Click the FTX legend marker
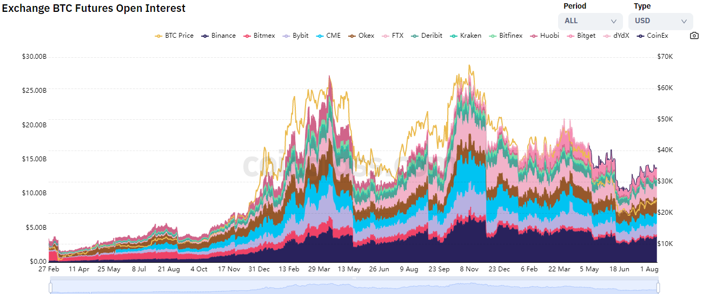 (386, 36)
